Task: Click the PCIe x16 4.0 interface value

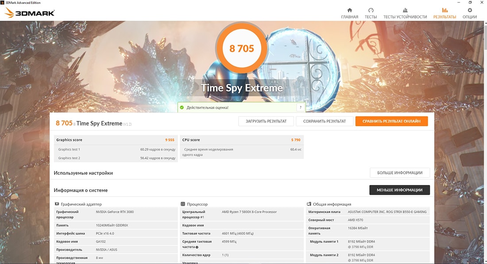Action: [105, 234]
